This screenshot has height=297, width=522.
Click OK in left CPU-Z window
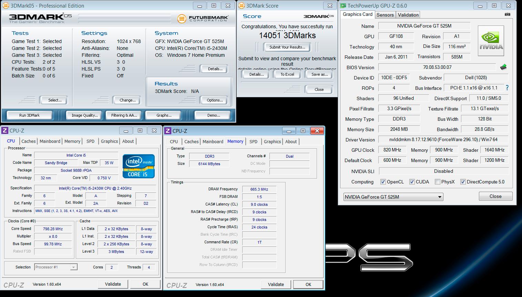point(145,284)
